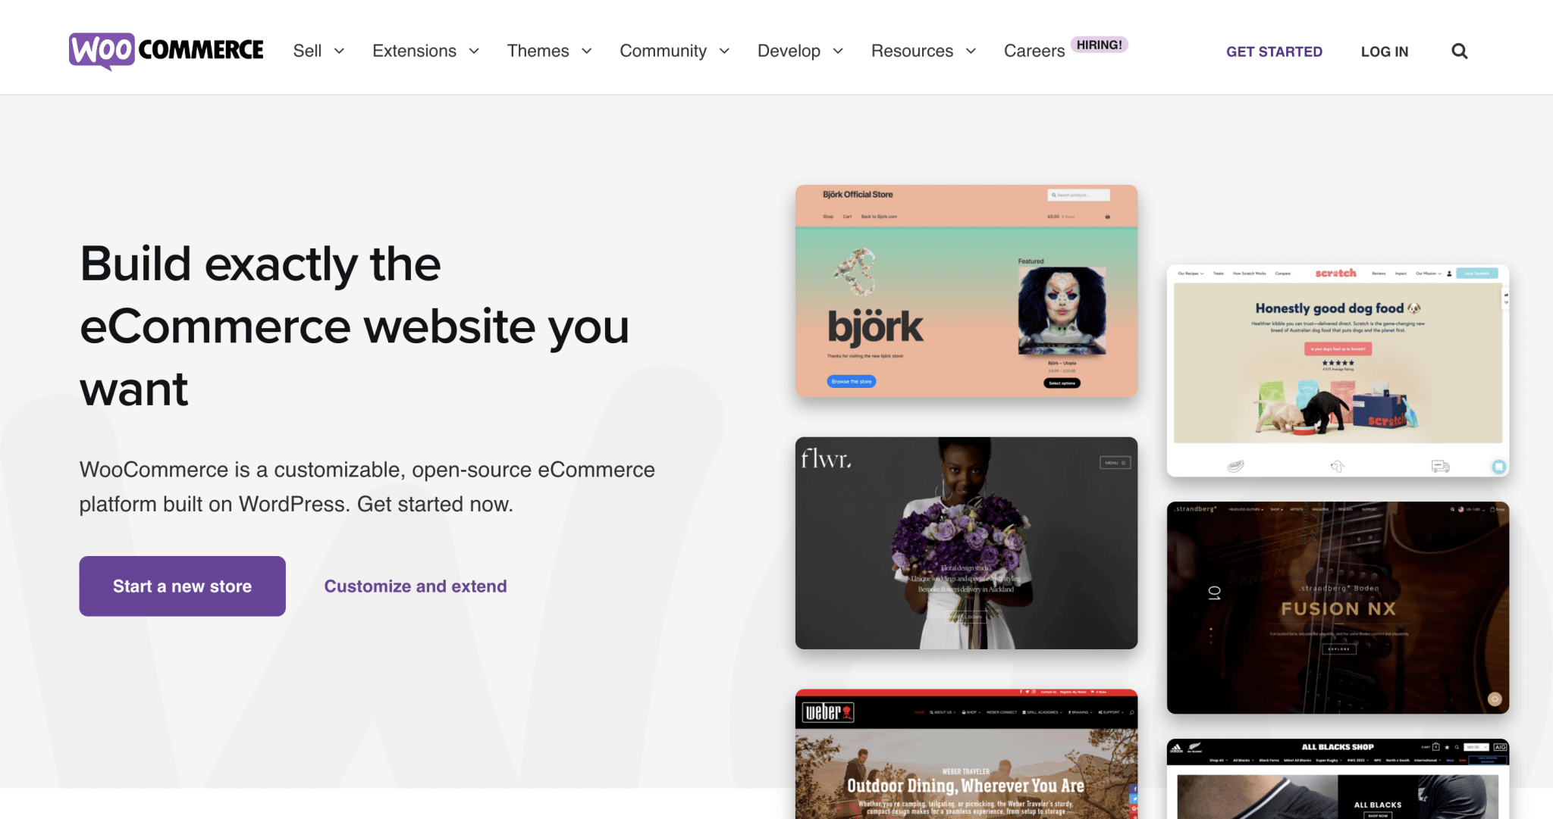Open the Scratch dog food thumbnail

(x=1338, y=370)
